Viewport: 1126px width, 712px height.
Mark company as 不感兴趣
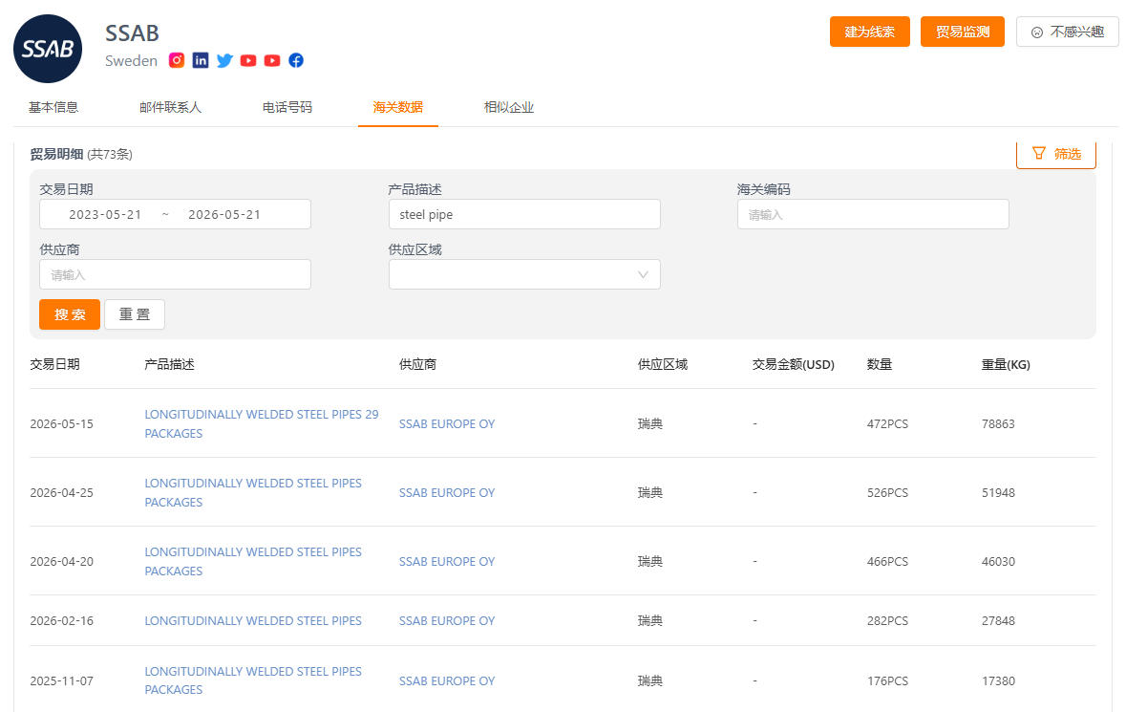(x=1068, y=32)
